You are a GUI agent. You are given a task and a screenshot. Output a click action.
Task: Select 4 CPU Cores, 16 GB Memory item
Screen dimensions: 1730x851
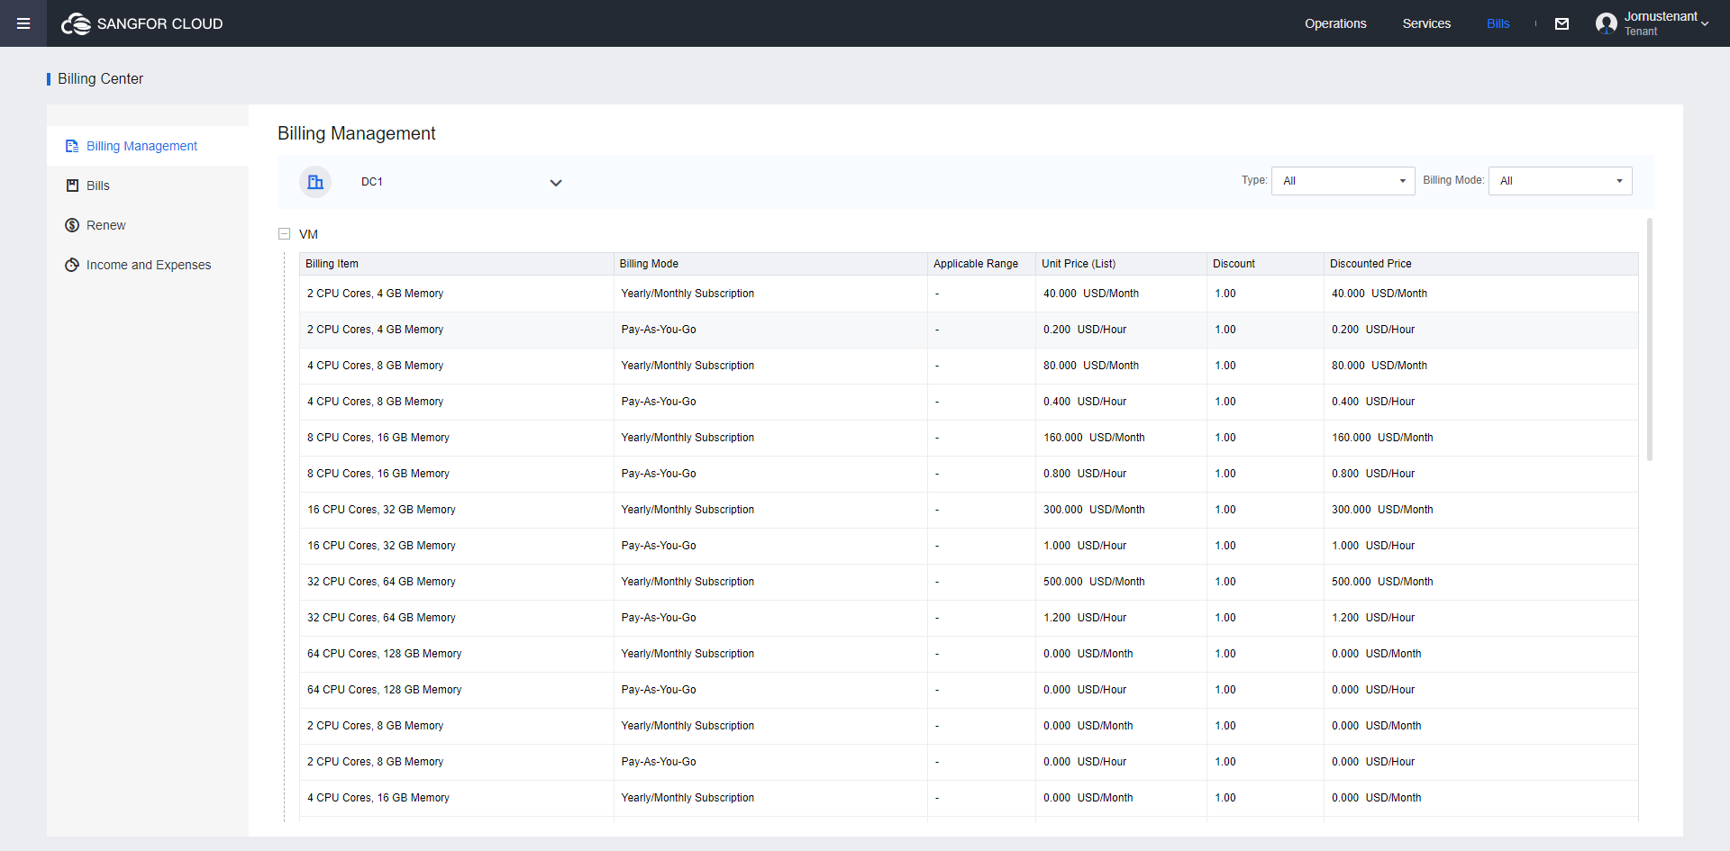378,798
